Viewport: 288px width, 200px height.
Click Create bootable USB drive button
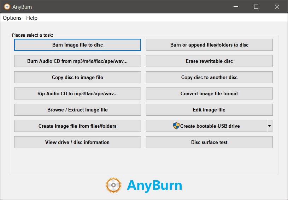(206, 126)
